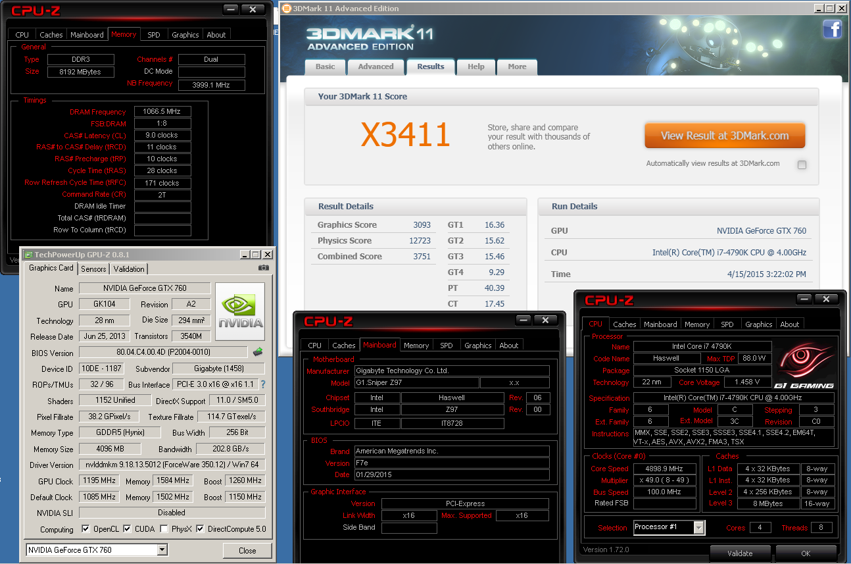Click the Driver Version field in GPU-Z
Screen dimensions: 851x564
pos(172,465)
